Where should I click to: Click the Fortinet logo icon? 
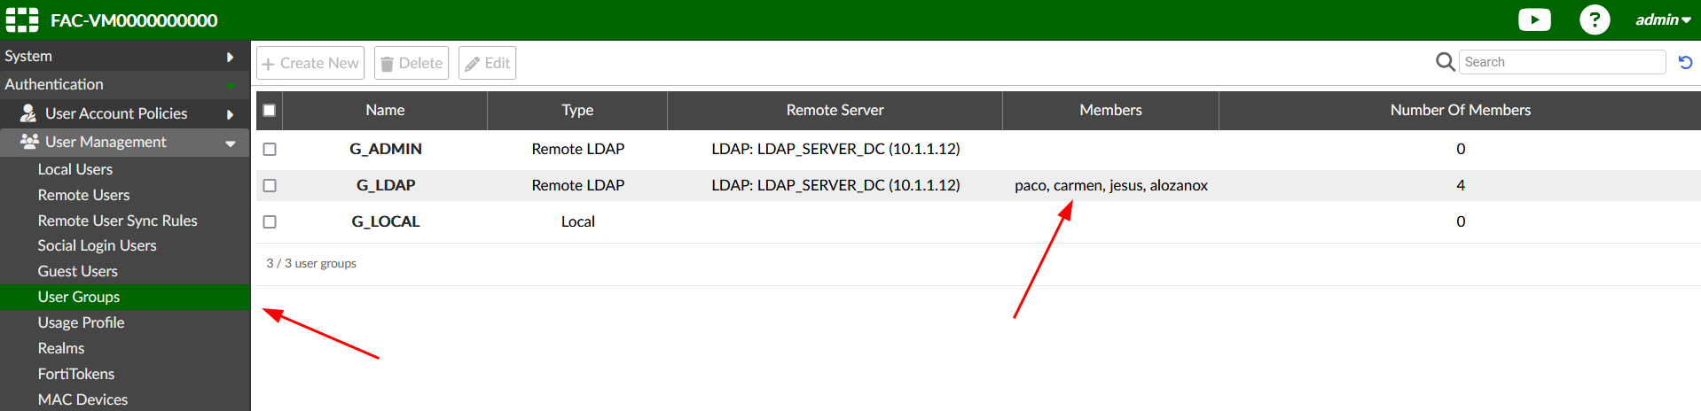[x=22, y=19]
